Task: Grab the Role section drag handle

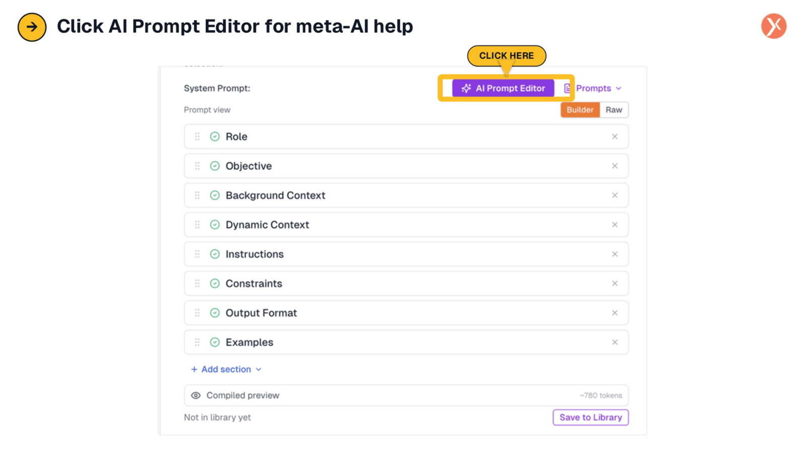Action: click(197, 136)
